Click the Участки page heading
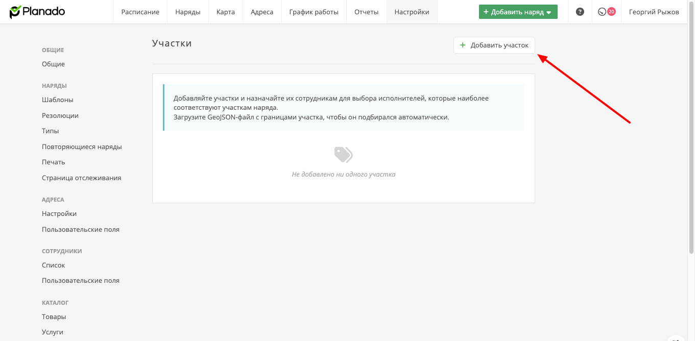This screenshot has height=341, width=695. coord(172,43)
